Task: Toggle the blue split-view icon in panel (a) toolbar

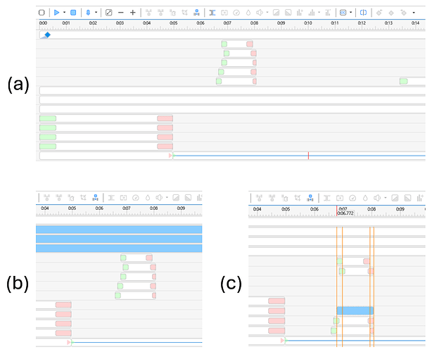Action: click(x=363, y=13)
